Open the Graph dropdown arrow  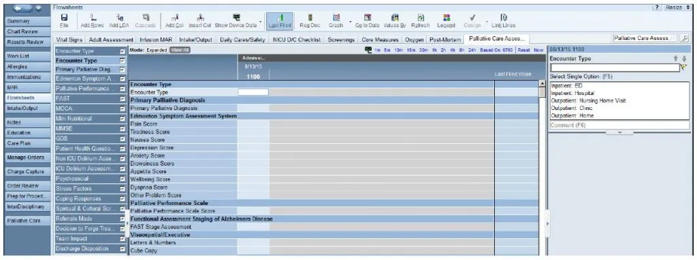tap(351, 21)
